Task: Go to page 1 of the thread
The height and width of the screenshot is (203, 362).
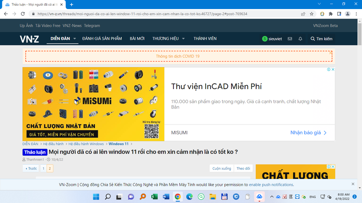Action: click(43, 168)
